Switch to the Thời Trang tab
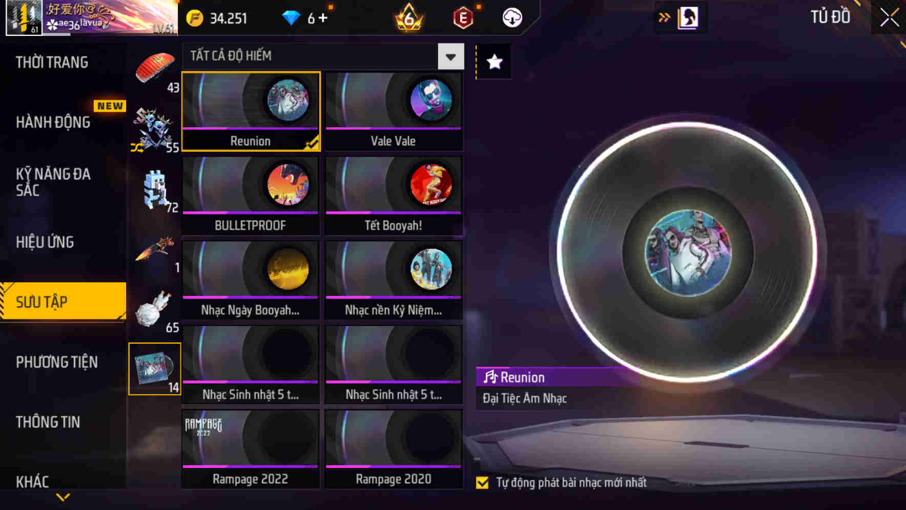The height and width of the screenshot is (510, 906). coord(52,62)
